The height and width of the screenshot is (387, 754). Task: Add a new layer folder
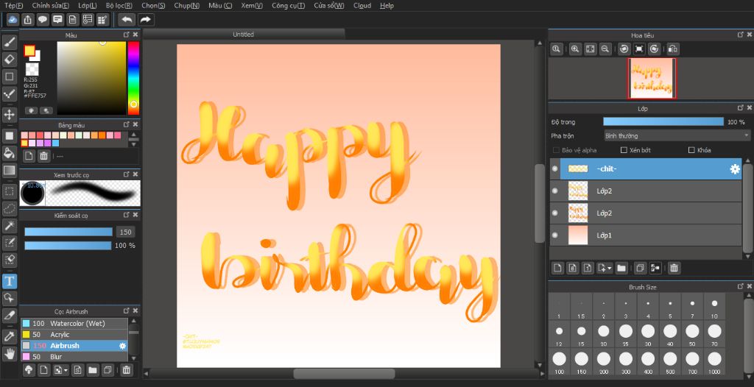(x=621, y=268)
